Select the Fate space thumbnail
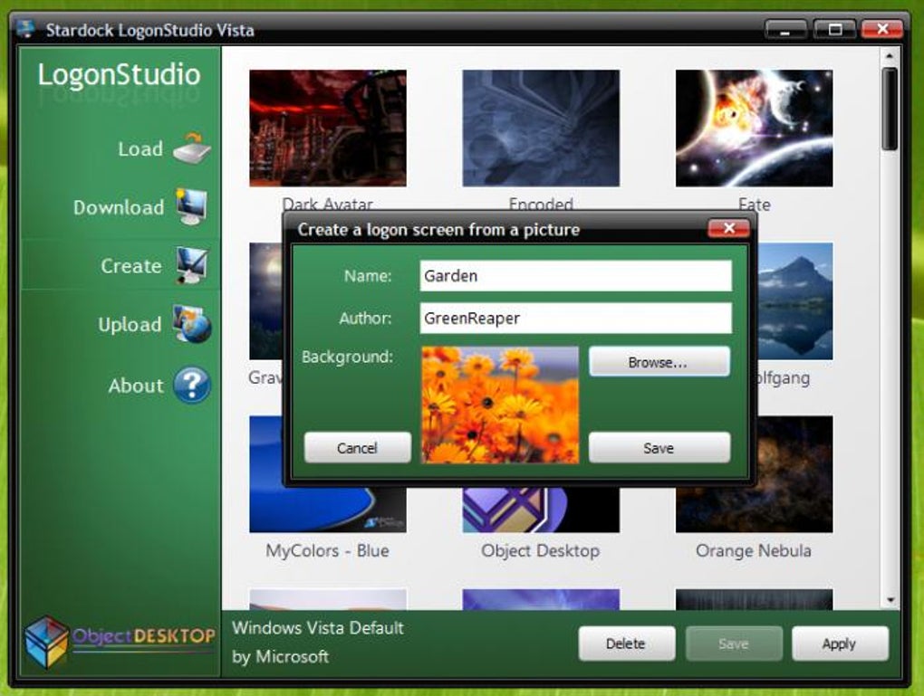This screenshot has width=924, height=696. click(755, 128)
